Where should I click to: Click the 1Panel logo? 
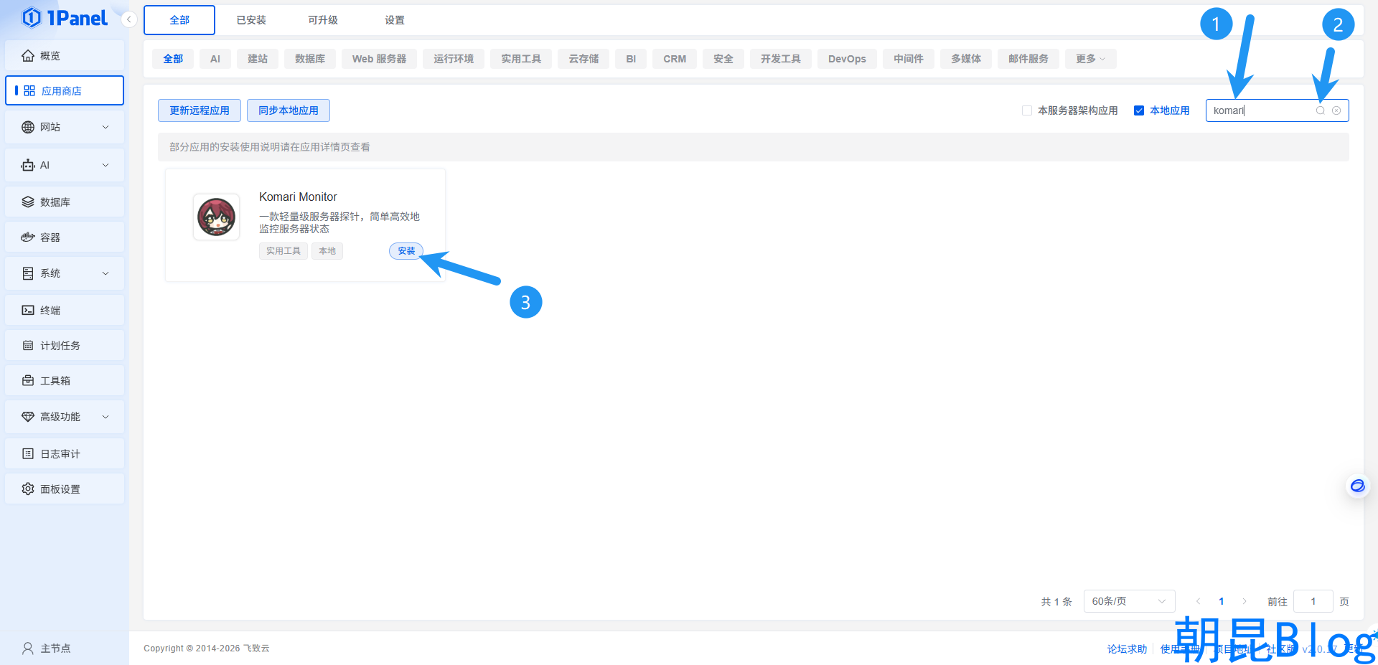click(65, 18)
